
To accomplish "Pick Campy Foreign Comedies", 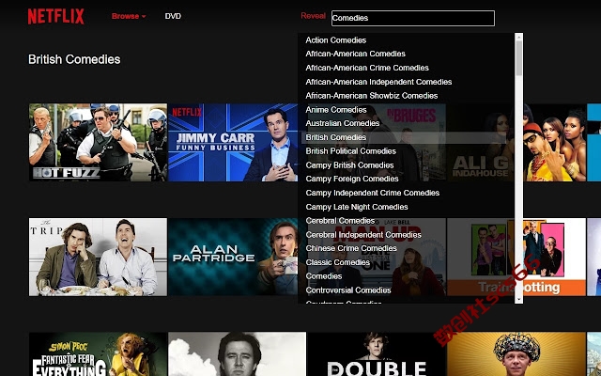I will [352, 179].
